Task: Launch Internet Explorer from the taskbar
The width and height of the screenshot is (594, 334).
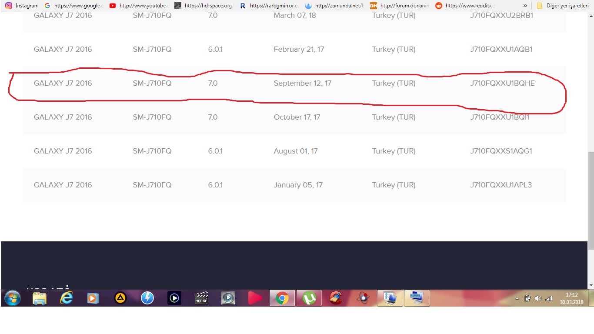Action: [67, 298]
